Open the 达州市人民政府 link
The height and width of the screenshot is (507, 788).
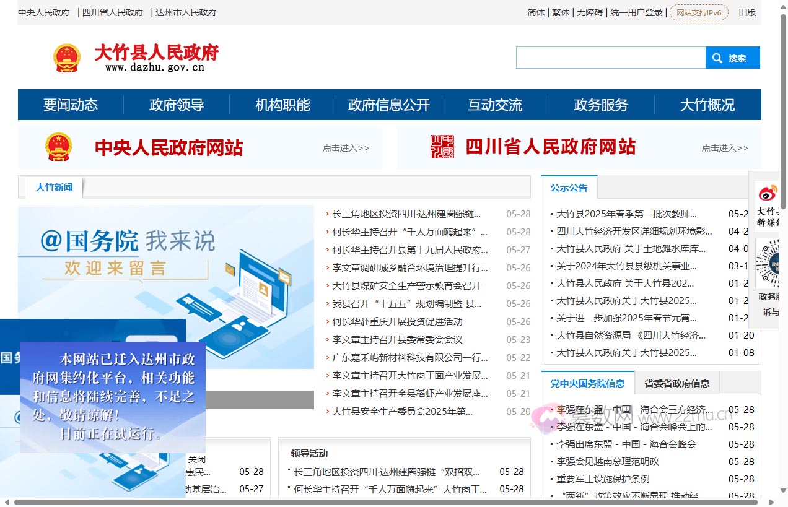185,12
